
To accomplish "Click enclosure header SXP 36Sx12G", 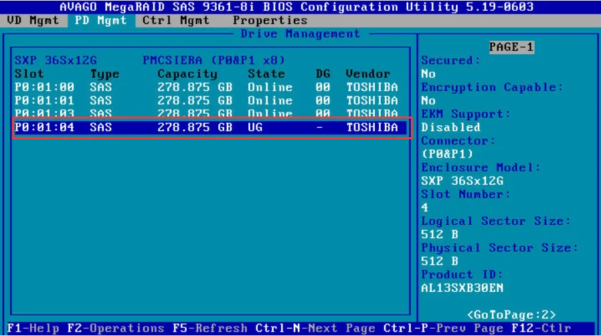I will pos(56,60).
